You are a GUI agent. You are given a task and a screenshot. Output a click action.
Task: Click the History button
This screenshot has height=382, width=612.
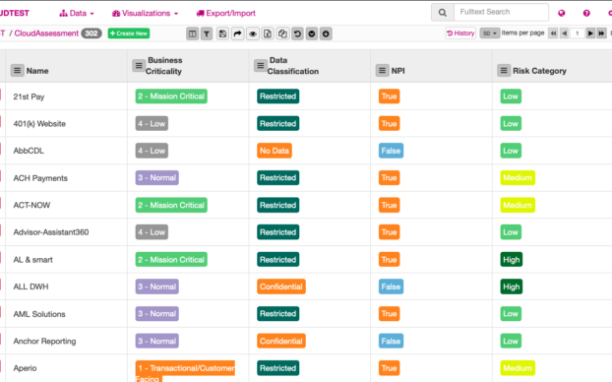(460, 33)
